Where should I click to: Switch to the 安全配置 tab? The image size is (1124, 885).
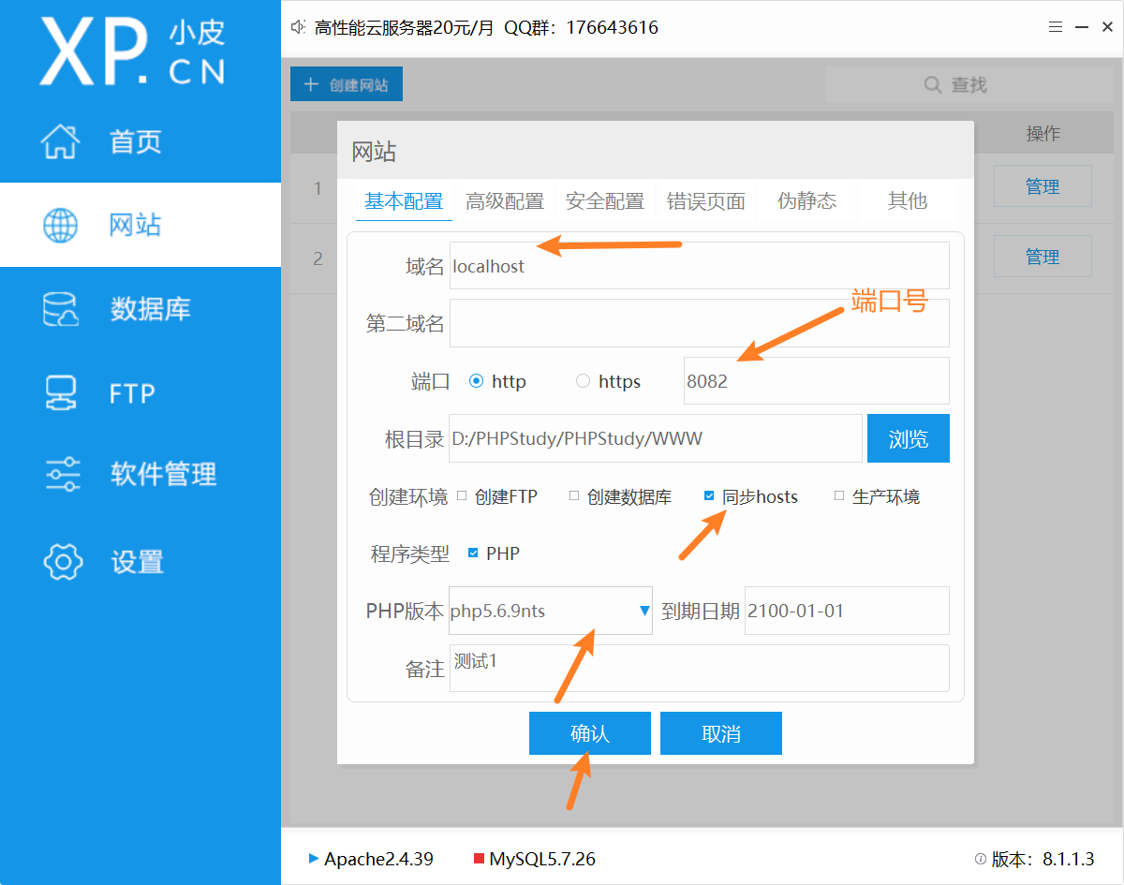click(605, 200)
